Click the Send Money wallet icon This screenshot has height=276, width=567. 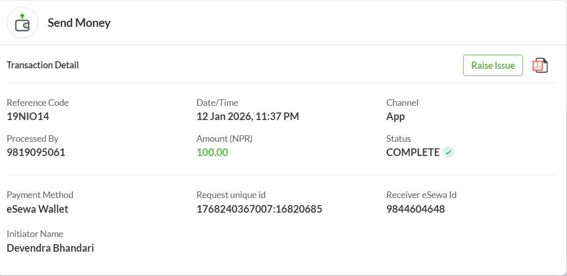22,23
